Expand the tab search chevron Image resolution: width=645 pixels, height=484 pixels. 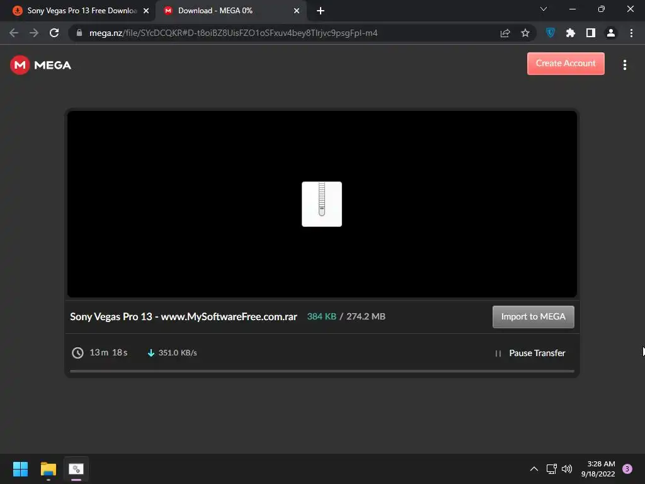point(544,9)
